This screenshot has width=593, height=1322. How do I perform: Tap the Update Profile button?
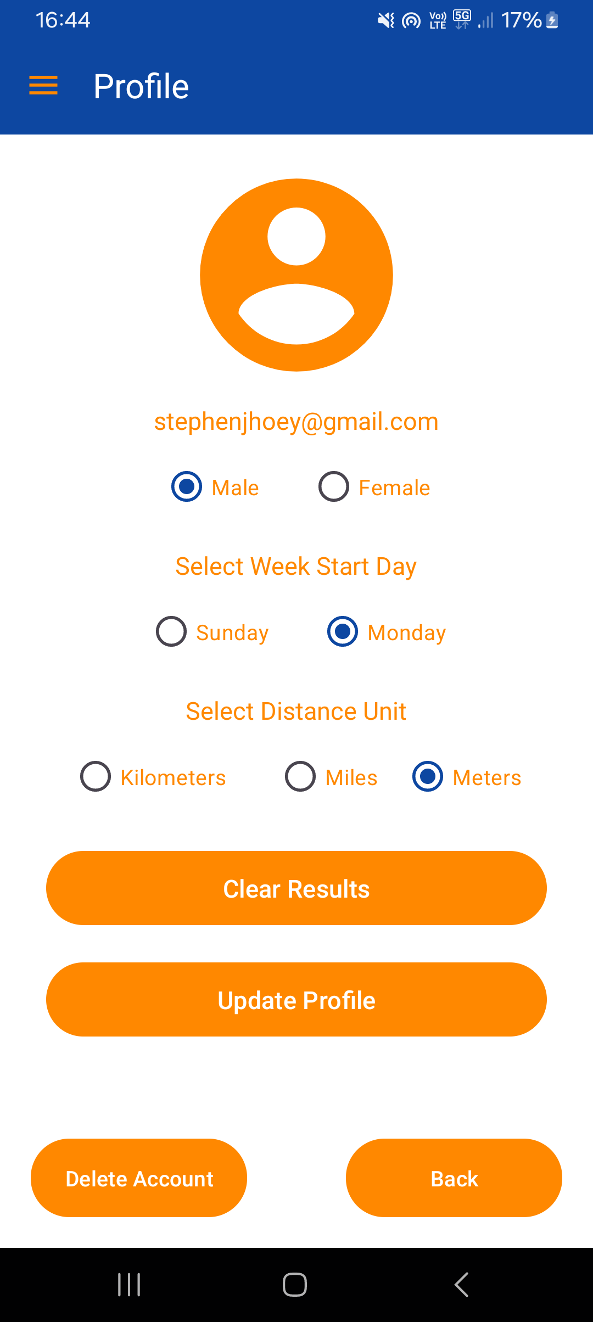click(296, 999)
